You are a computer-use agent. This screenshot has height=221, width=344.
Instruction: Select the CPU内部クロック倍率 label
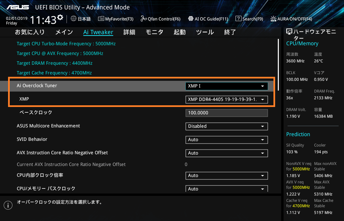tap(40, 175)
